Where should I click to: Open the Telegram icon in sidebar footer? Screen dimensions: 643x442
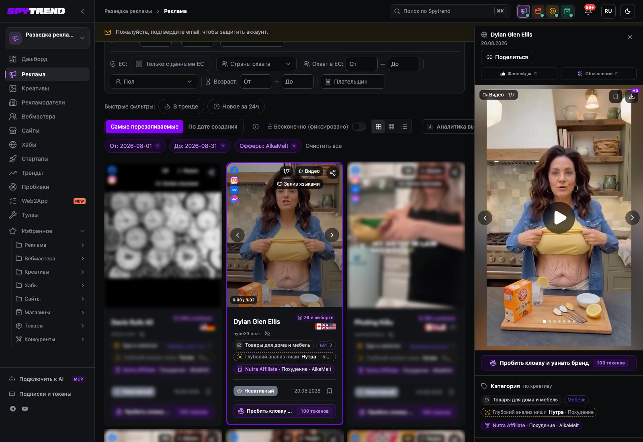click(x=13, y=409)
